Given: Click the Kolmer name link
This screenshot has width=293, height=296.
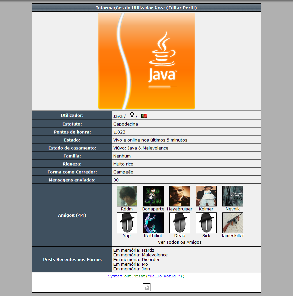Looking at the screenshot, I should (206, 209).
